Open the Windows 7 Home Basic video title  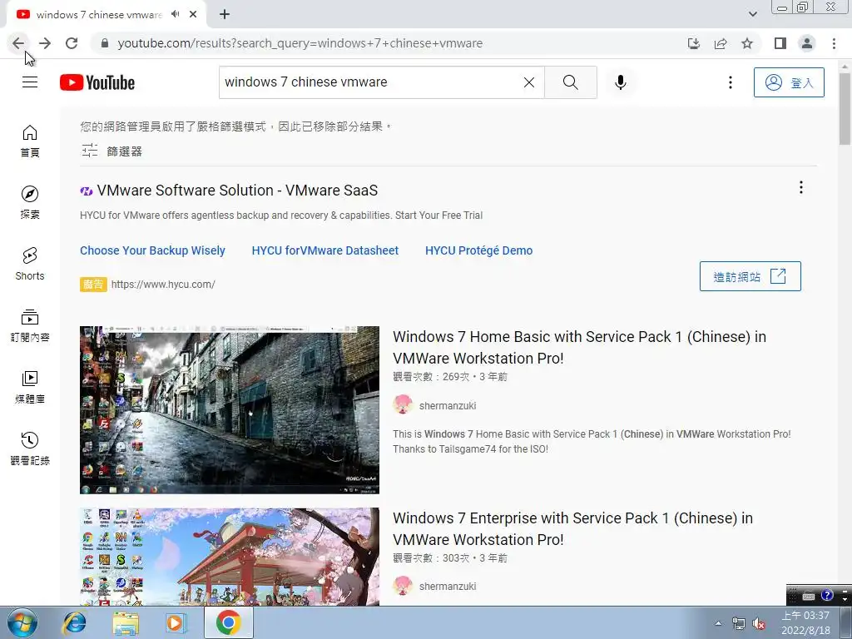coord(579,347)
